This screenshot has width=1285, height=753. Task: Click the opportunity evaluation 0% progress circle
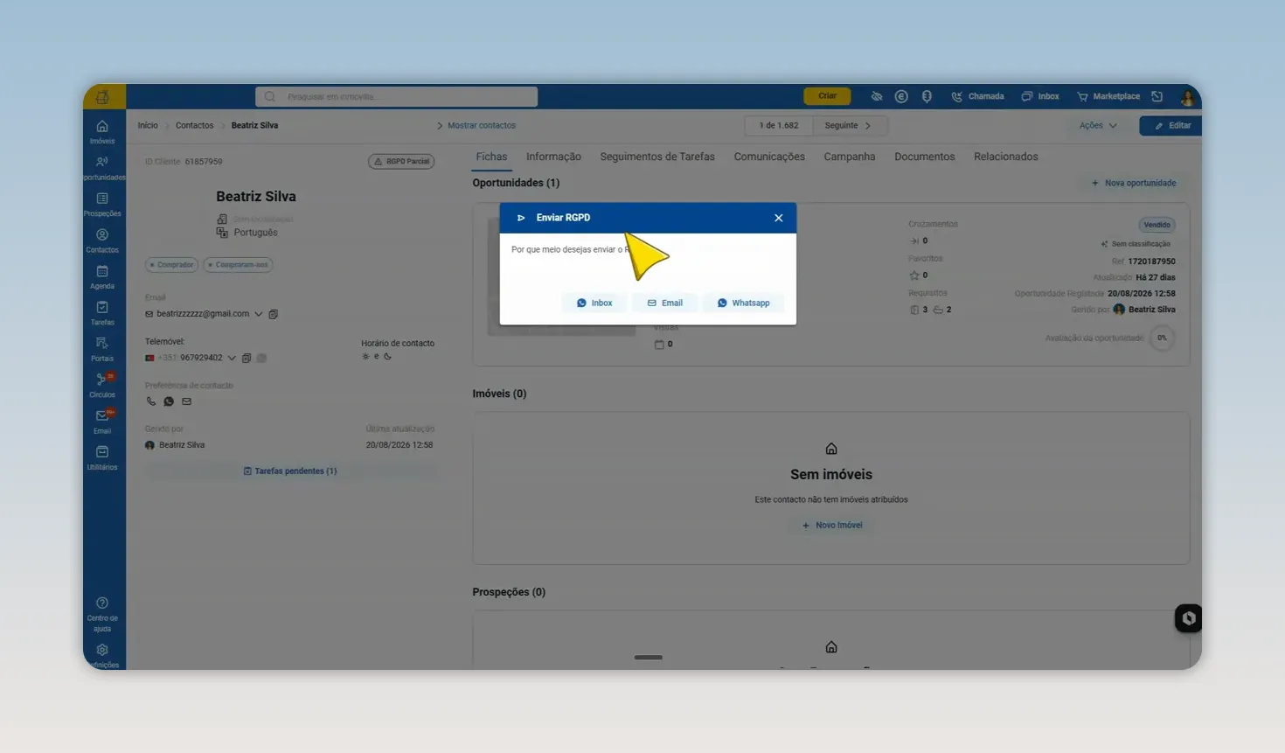pos(1162,338)
